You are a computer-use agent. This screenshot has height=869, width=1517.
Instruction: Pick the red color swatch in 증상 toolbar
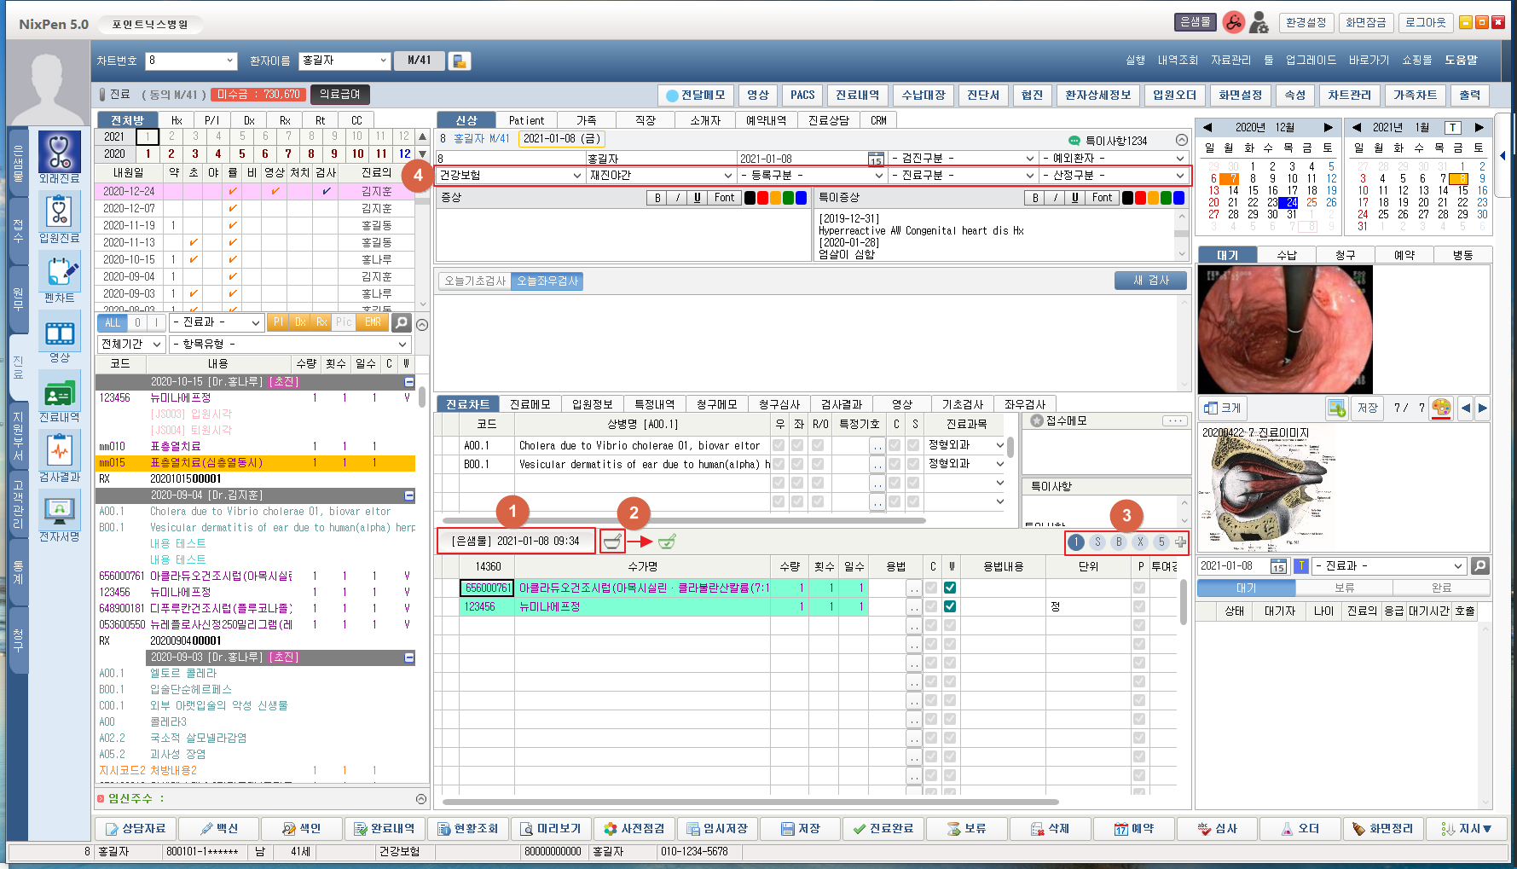tap(763, 198)
